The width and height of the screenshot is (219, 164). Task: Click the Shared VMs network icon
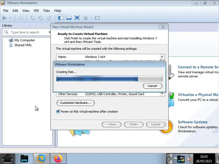[x=11, y=45]
